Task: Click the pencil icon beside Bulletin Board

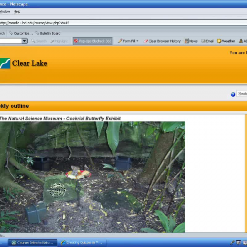Action: point(38,33)
